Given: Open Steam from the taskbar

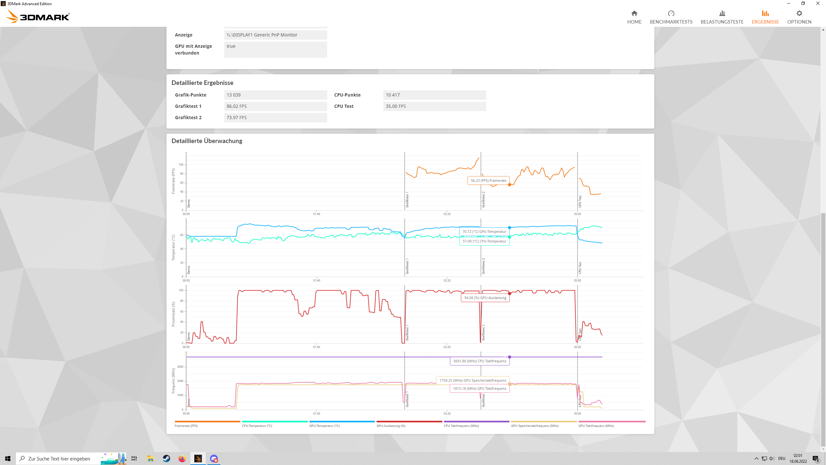Looking at the screenshot, I should 166,459.
